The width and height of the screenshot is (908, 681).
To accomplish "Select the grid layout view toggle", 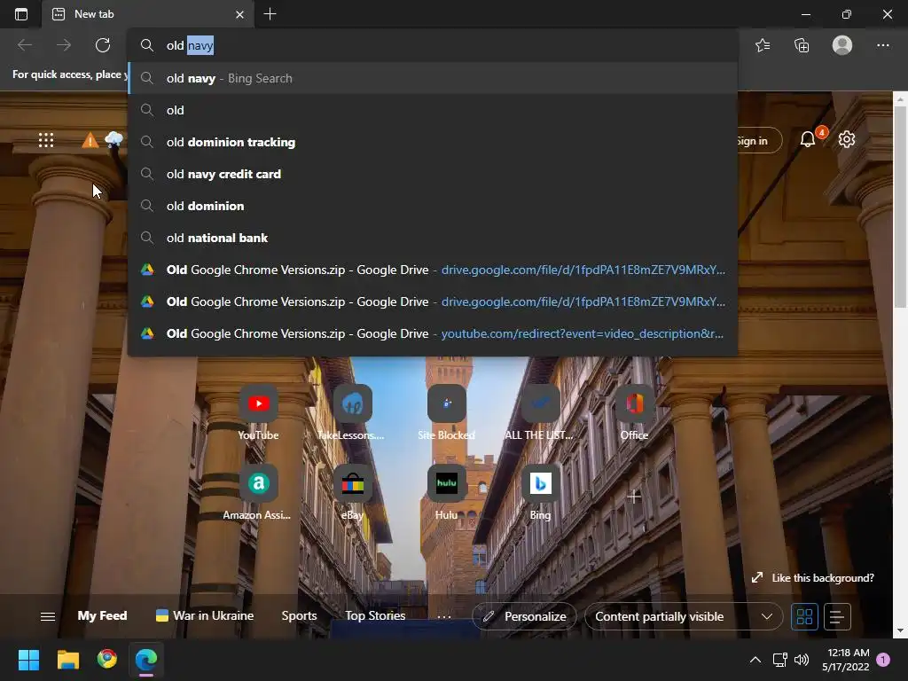I will pos(804,617).
